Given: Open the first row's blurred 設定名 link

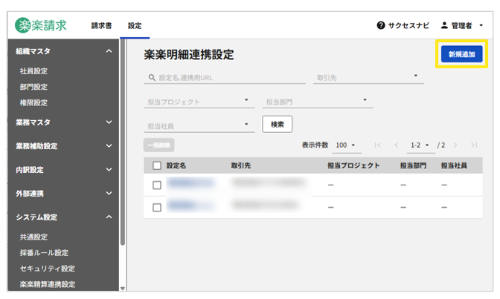Looking at the screenshot, I should (190, 183).
